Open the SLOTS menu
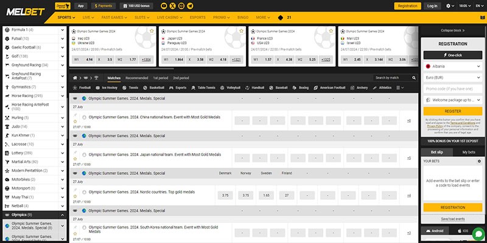The width and height of the screenshot is (487, 243). point(142,18)
